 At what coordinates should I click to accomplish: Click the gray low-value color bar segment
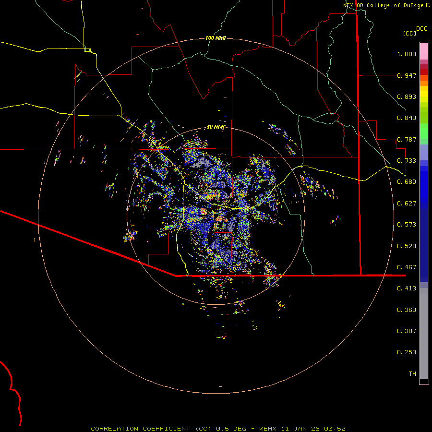(424, 334)
